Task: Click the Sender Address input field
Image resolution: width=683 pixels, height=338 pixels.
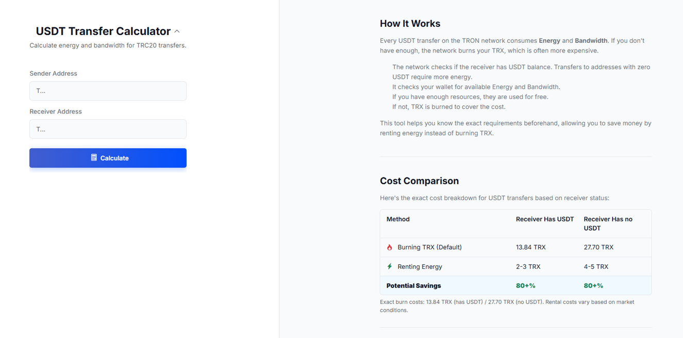Action: [108, 91]
